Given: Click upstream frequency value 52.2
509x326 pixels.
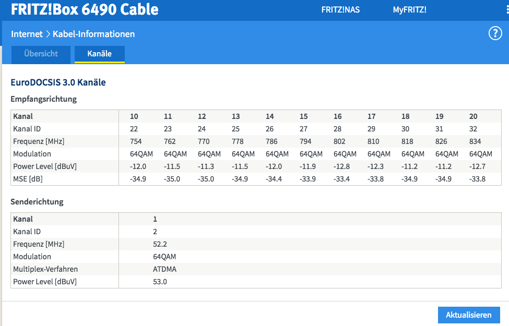Looking at the screenshot, I should pos(160,244).
